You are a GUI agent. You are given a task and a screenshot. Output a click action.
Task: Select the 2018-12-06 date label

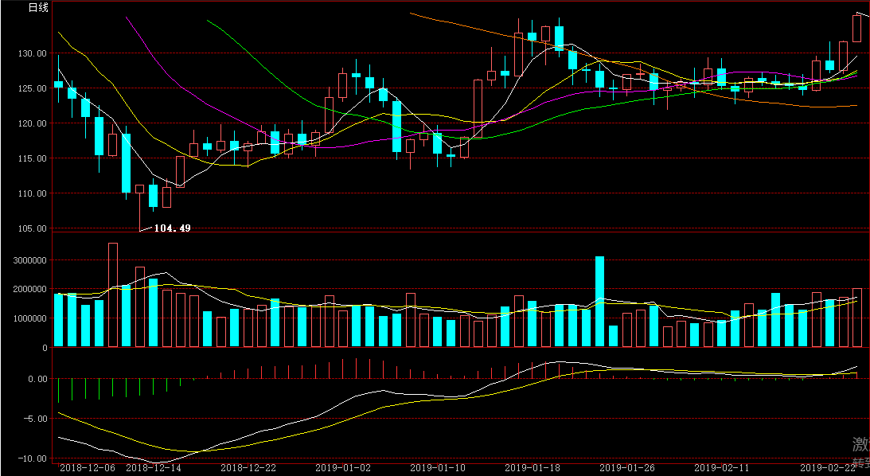coord(88,469)
